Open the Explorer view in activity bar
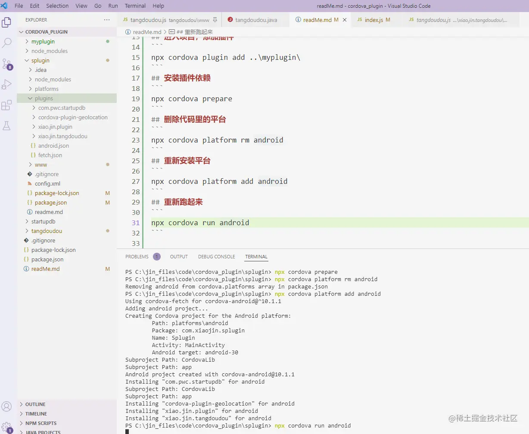This screenshot has width=529, height=434. click(x=7, y=22)
